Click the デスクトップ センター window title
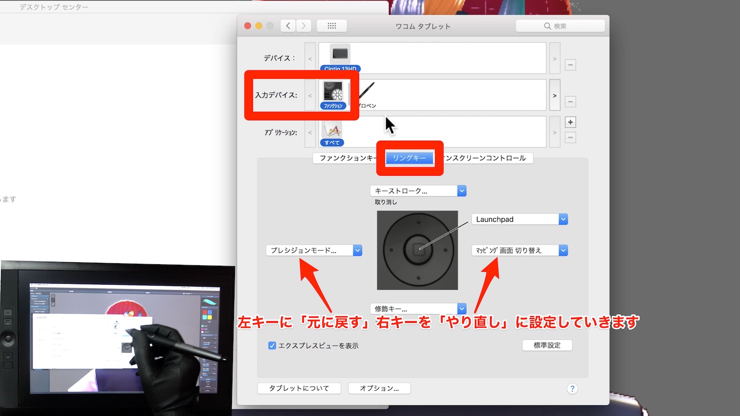The width and height of the screenshot is (740, 416). (x=54, y=7)
